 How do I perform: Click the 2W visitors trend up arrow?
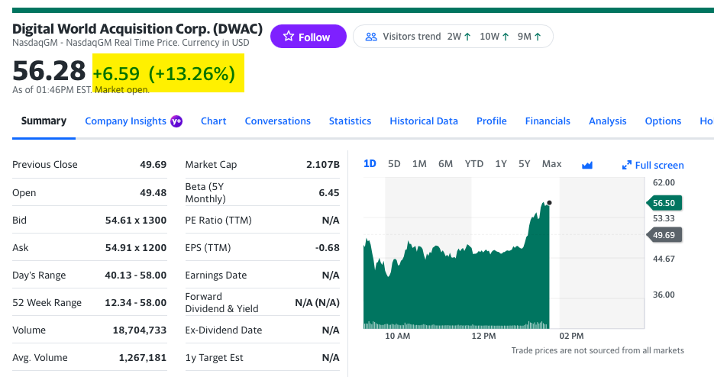click(467, 37)
